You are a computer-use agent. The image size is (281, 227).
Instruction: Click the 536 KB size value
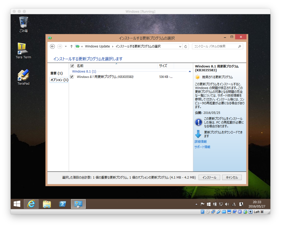click(x=166, y=77)
